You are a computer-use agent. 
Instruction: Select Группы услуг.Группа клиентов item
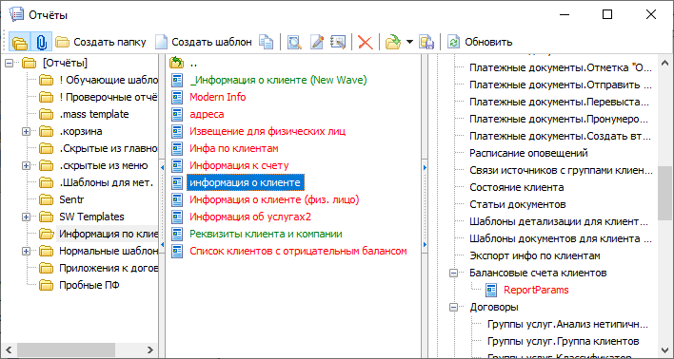[564, 342]
